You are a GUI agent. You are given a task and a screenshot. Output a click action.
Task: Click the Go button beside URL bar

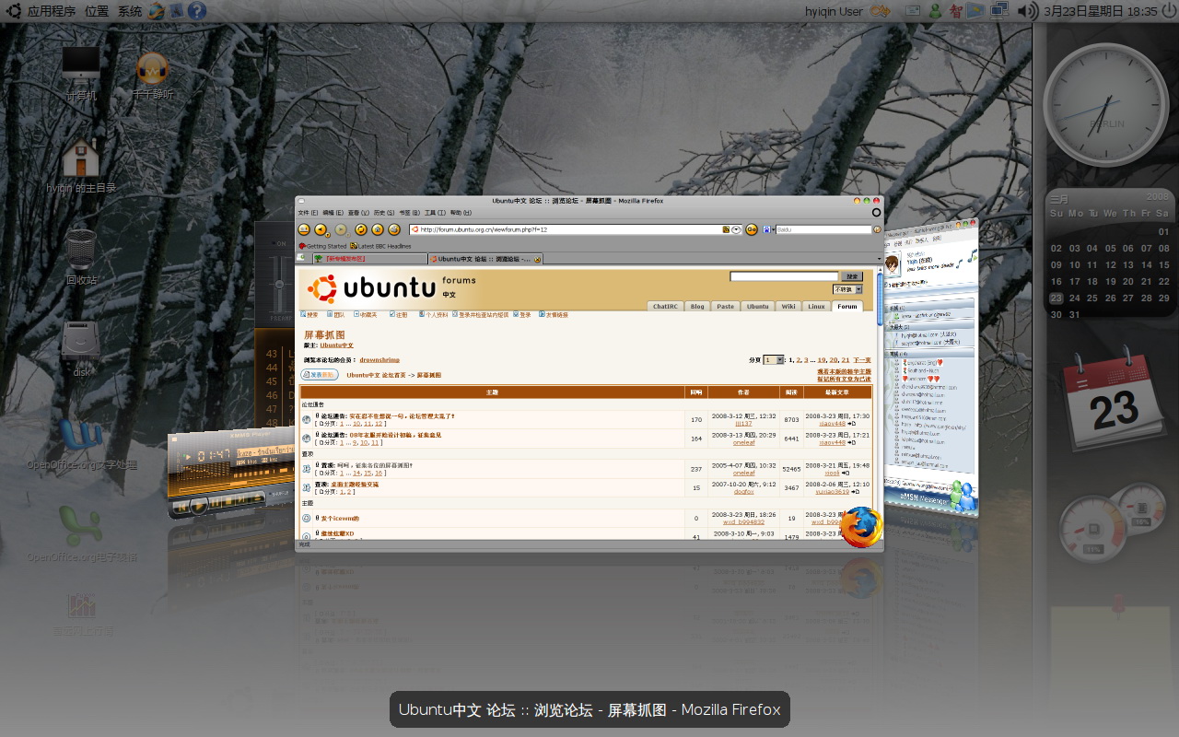pyautogui.click(x=751, y=229)
